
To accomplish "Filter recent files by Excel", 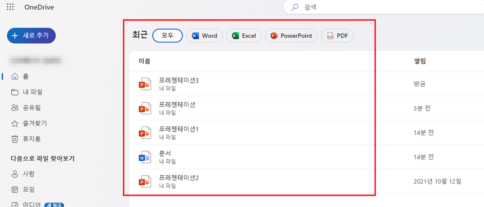I will (244, 36).
